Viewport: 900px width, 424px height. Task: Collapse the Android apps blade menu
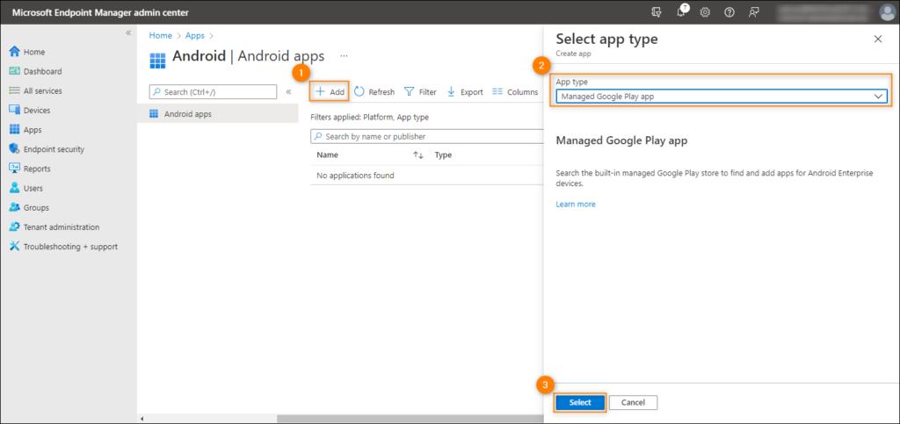288,91
